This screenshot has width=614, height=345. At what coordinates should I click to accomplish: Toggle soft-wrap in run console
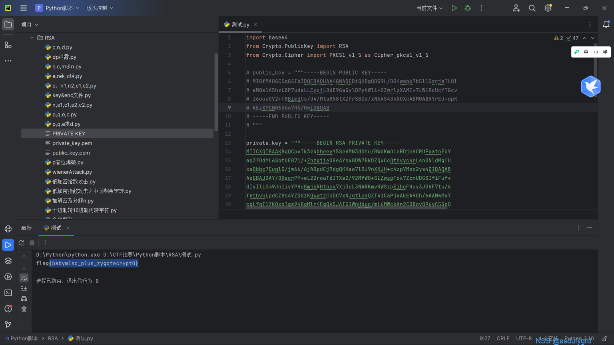click(x=24, y=278)
